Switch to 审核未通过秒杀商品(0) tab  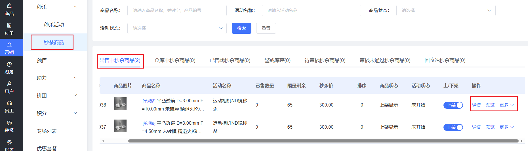tap(385, 60)
